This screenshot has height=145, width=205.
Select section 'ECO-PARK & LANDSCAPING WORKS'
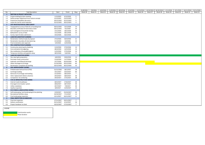click(22, 90)
